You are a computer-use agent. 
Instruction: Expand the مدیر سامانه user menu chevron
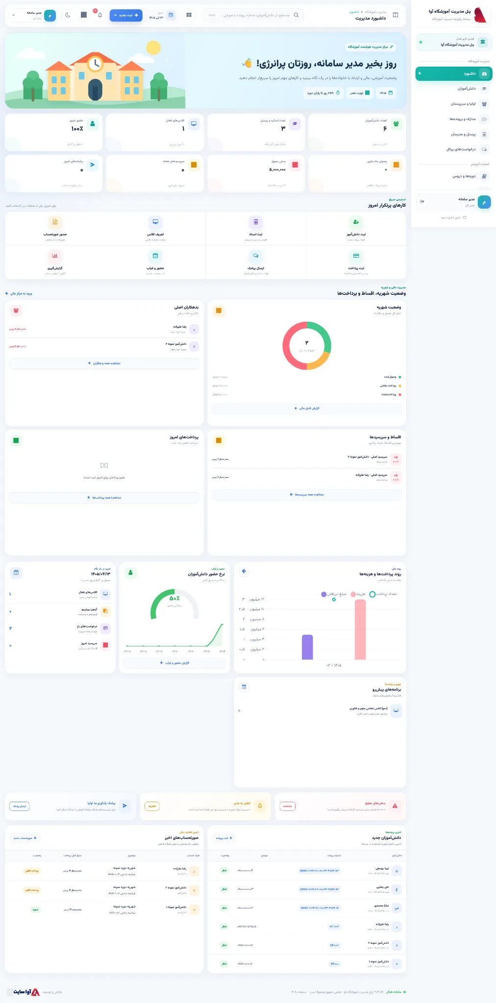tap(13, 15)
